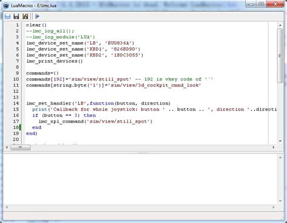The width and height of the screenshot is (287, 223).
Task: Click the editor vertical scrollbar thumb
Action: pos(280,56)
